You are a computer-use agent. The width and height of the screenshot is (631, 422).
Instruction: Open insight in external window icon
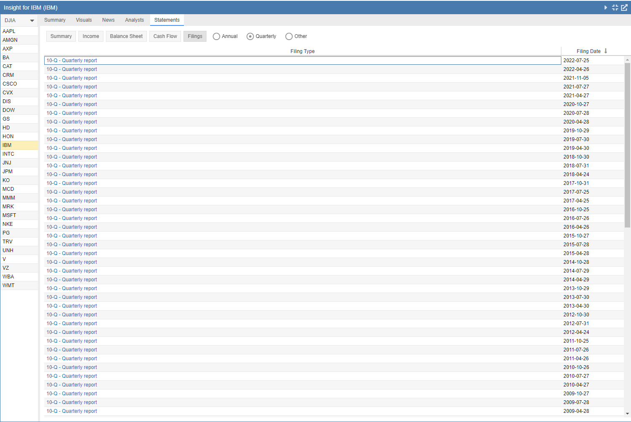624,8
